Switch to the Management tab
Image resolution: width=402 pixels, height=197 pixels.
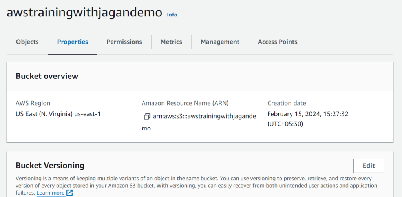220,42
